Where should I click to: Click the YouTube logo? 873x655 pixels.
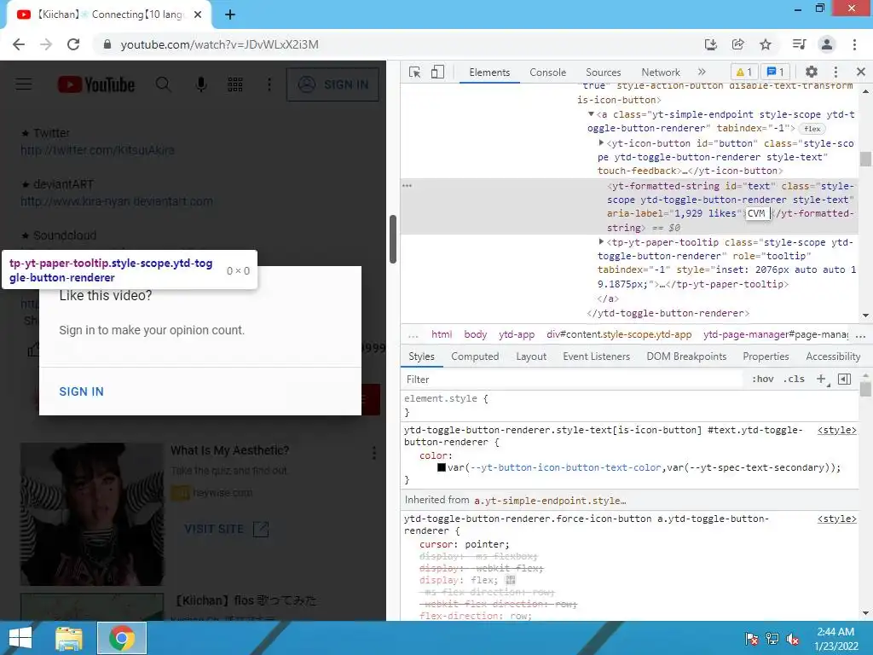(x=95, y=84)
